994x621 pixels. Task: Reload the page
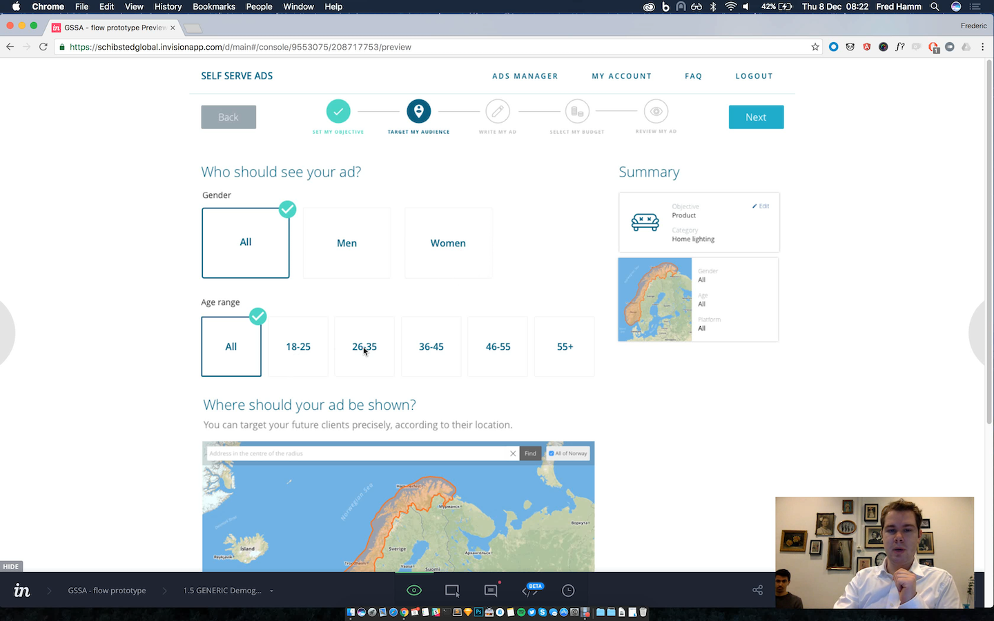(x=43, y=47)
